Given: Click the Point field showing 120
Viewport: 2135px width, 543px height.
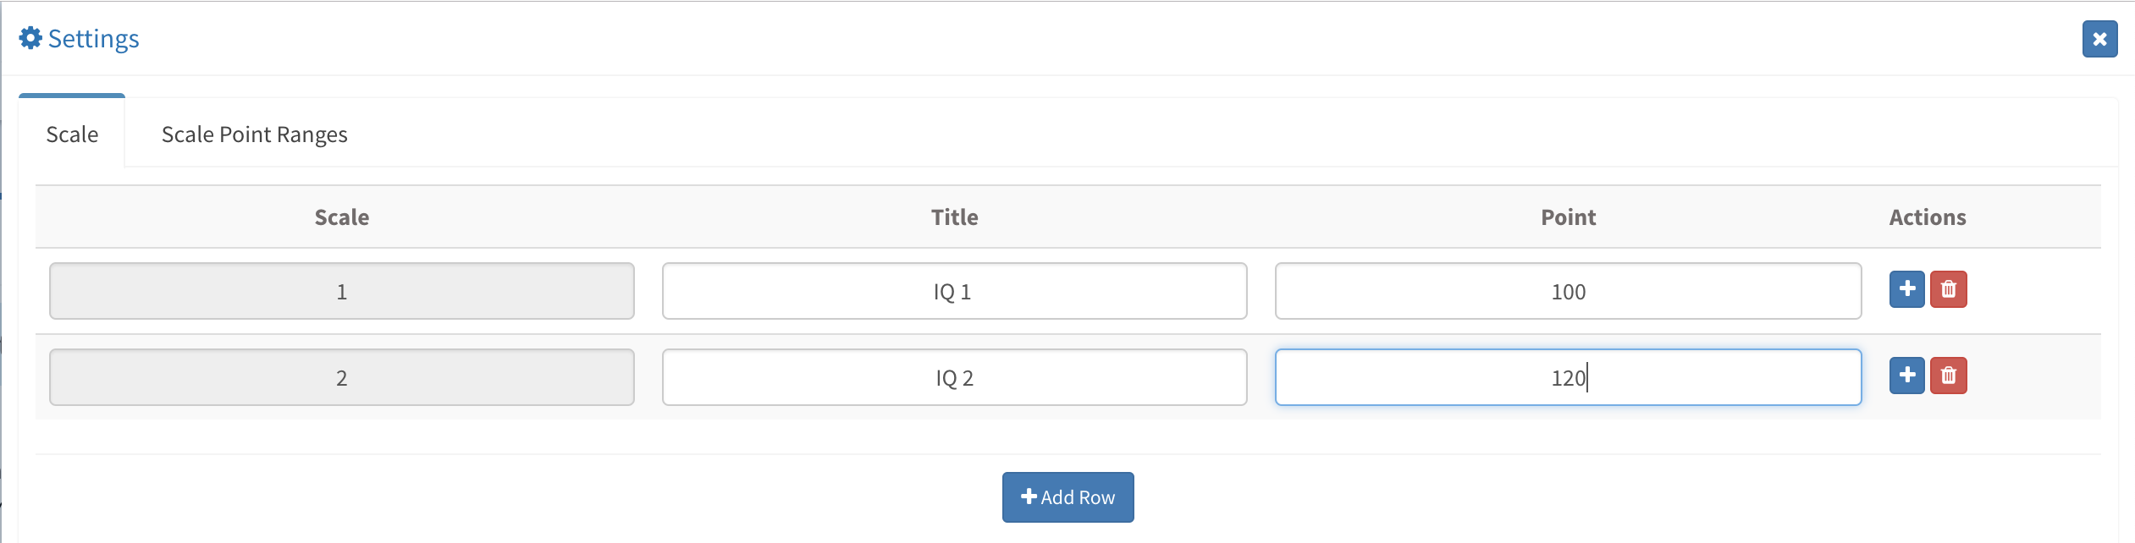Looking at the screenshot, I should point(1568,377).
